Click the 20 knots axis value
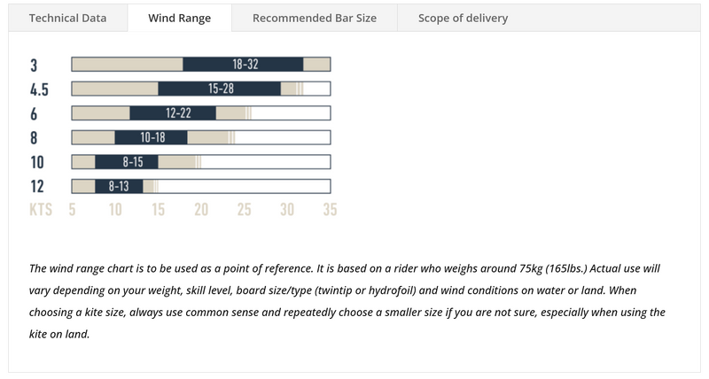709x379 pixels. click(x=201, y=210)
